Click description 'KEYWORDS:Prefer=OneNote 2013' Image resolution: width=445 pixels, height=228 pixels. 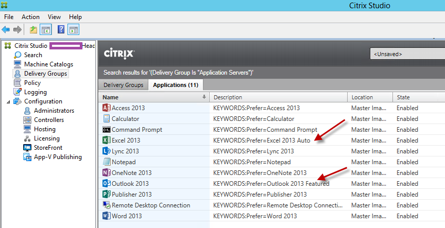pos(260,173)
